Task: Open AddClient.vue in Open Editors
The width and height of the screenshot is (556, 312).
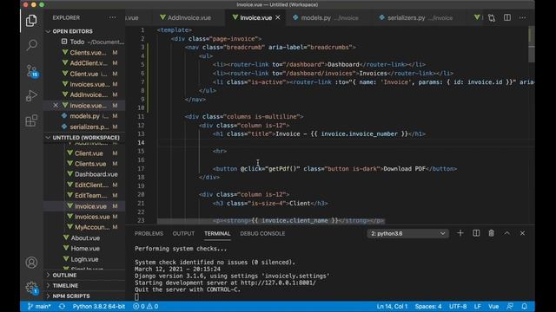Action: pos(85,63)
